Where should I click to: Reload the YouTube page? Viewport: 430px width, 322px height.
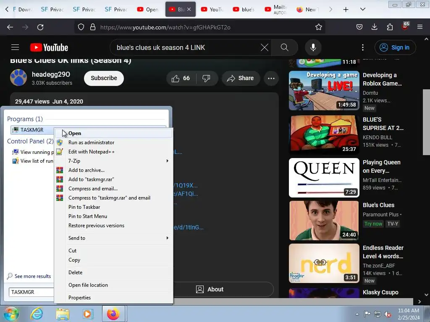[40, 27]
